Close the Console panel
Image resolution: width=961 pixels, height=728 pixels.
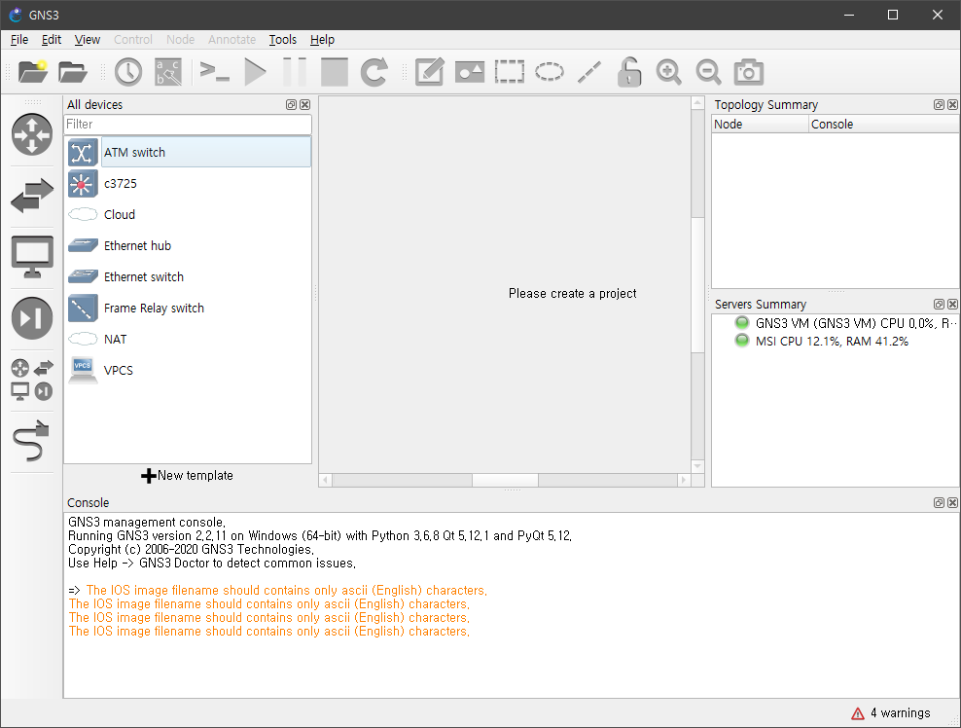[952, 503]
